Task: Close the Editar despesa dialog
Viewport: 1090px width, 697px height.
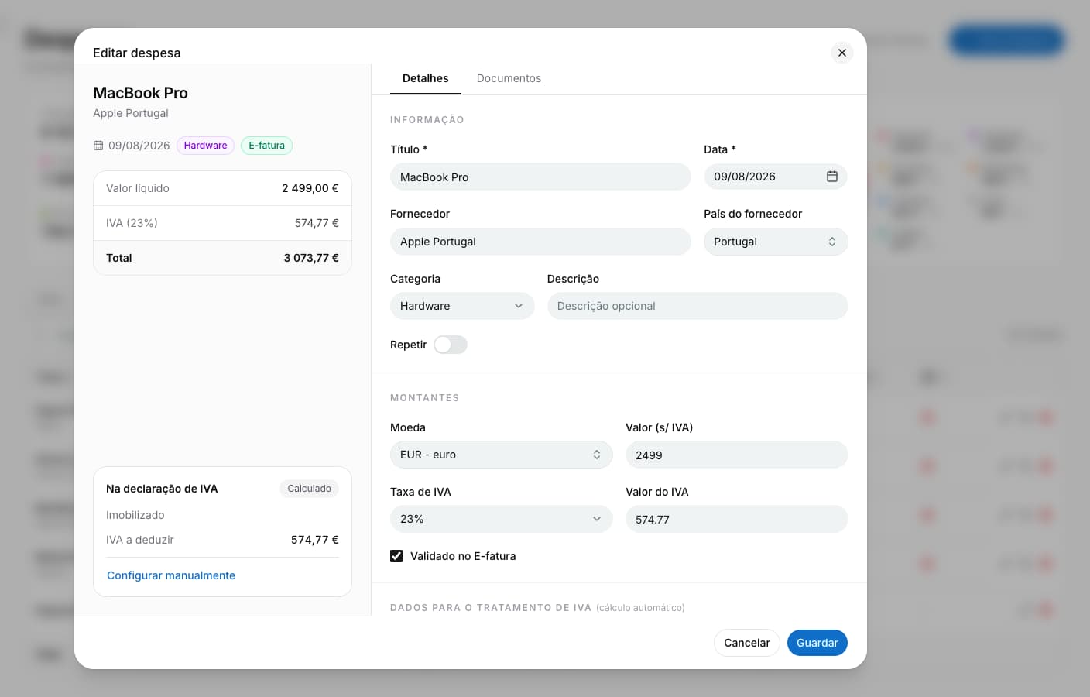Action: (x=842, y=53)
